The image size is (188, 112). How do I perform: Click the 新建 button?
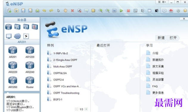pos(161,38)
